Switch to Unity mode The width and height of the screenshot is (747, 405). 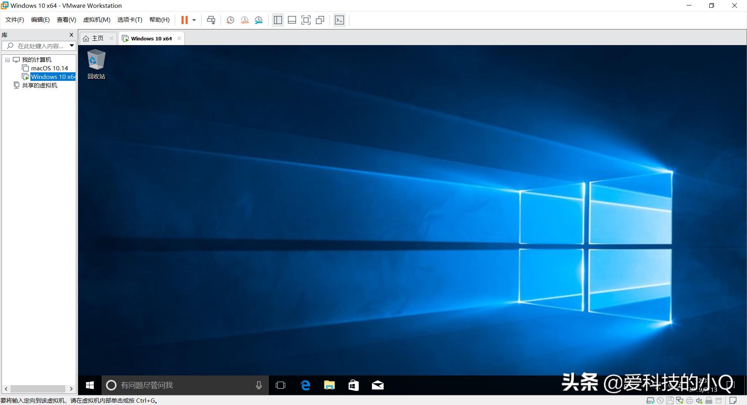[320, 20]
